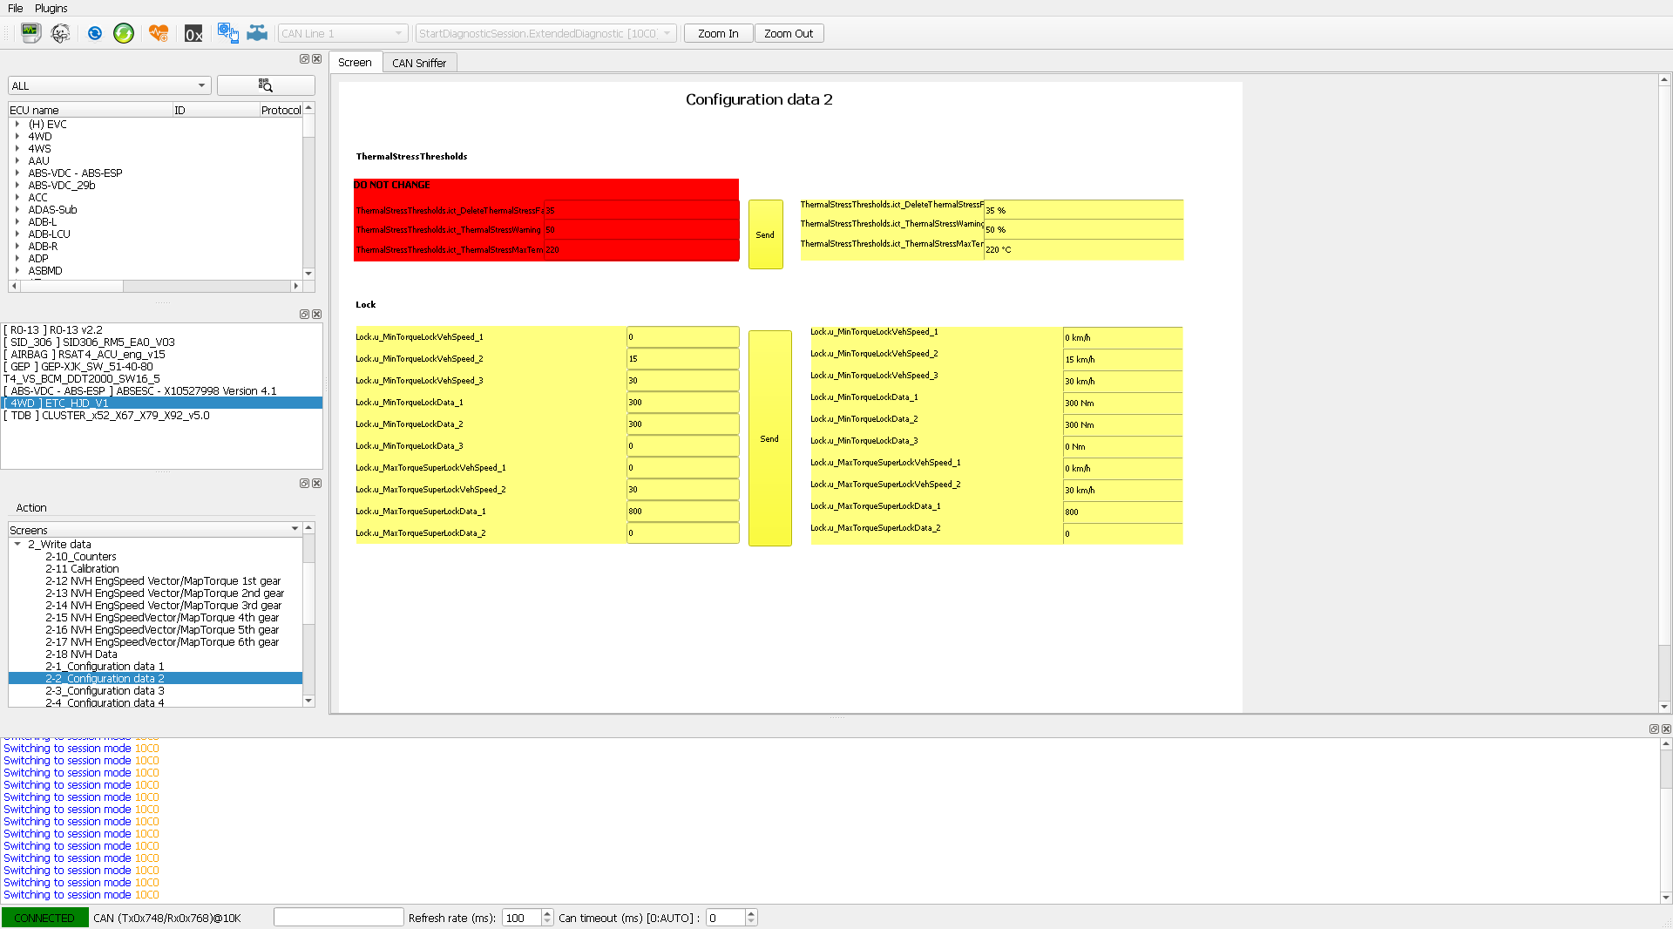Decrease the Can timeout spinner

point(751,922)
